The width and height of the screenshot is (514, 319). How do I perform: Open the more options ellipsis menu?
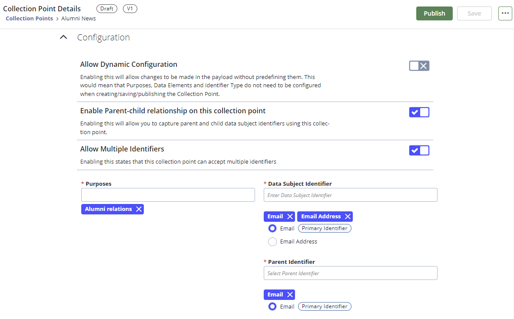coord(505,13)
